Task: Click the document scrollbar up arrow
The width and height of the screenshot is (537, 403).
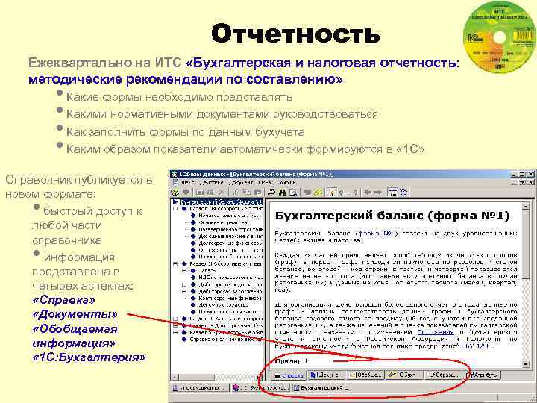Action: coord(526,206)
